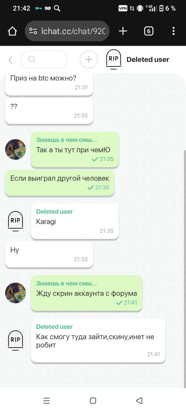Tap the round plus button in chat header
The image size is (186, 413).
(x=89, y=59)
